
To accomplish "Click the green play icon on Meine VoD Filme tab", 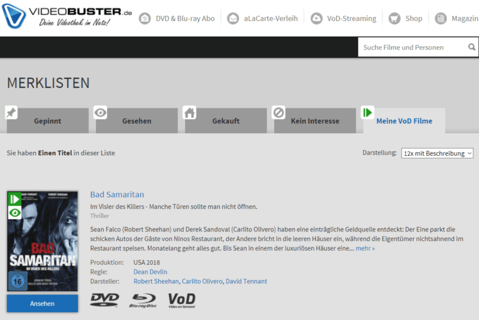I will 368,113.
